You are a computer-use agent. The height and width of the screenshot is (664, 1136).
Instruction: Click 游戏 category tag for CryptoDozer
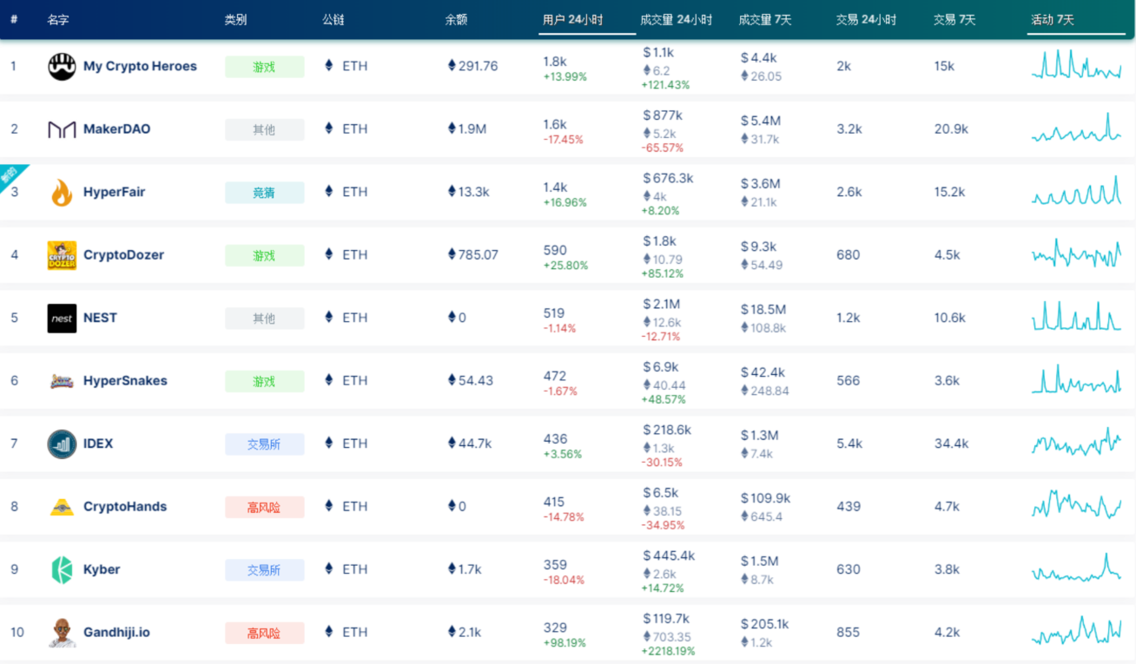pos(264,255)
